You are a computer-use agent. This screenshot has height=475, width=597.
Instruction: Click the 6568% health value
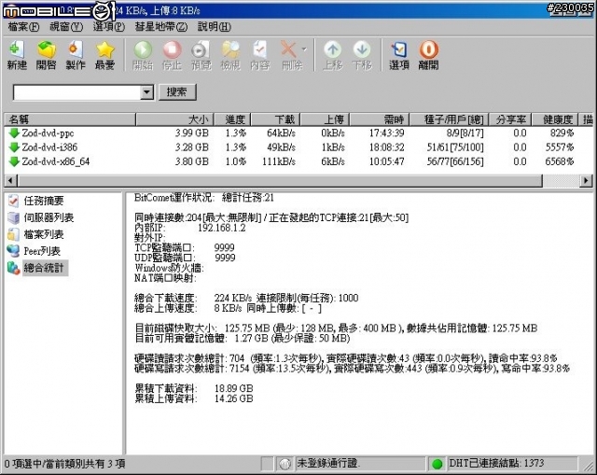[x=560, y=161]
